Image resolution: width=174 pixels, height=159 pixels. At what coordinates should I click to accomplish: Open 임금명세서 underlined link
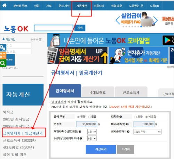pyautogui.click(x=59, y=102)
